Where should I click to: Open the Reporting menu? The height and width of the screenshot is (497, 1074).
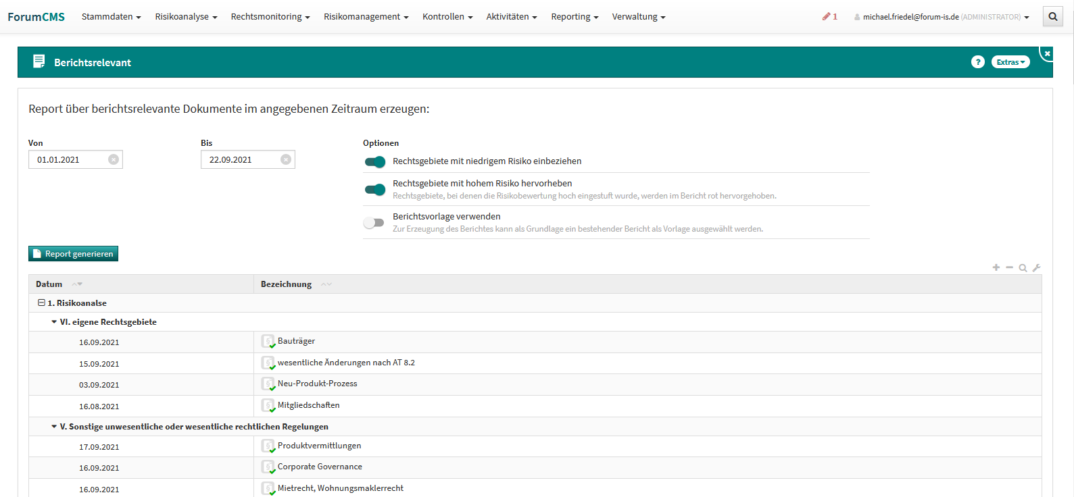(574, 17)
